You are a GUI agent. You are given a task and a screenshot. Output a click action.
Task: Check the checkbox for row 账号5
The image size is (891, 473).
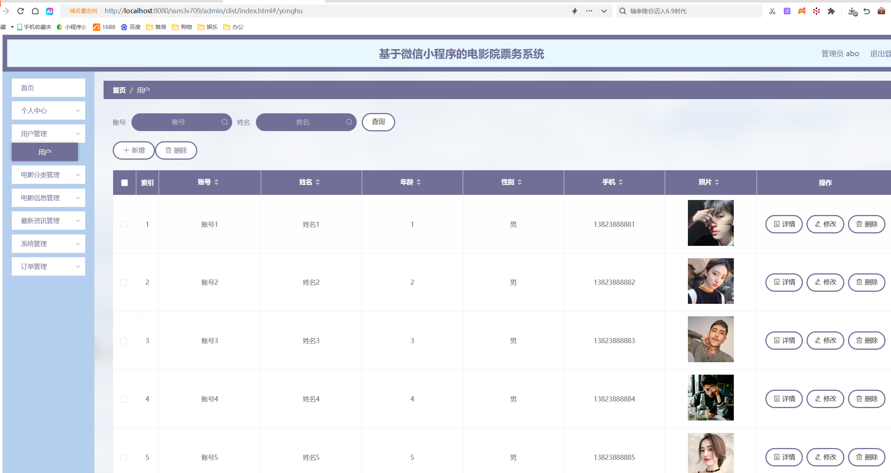[124, 457]
